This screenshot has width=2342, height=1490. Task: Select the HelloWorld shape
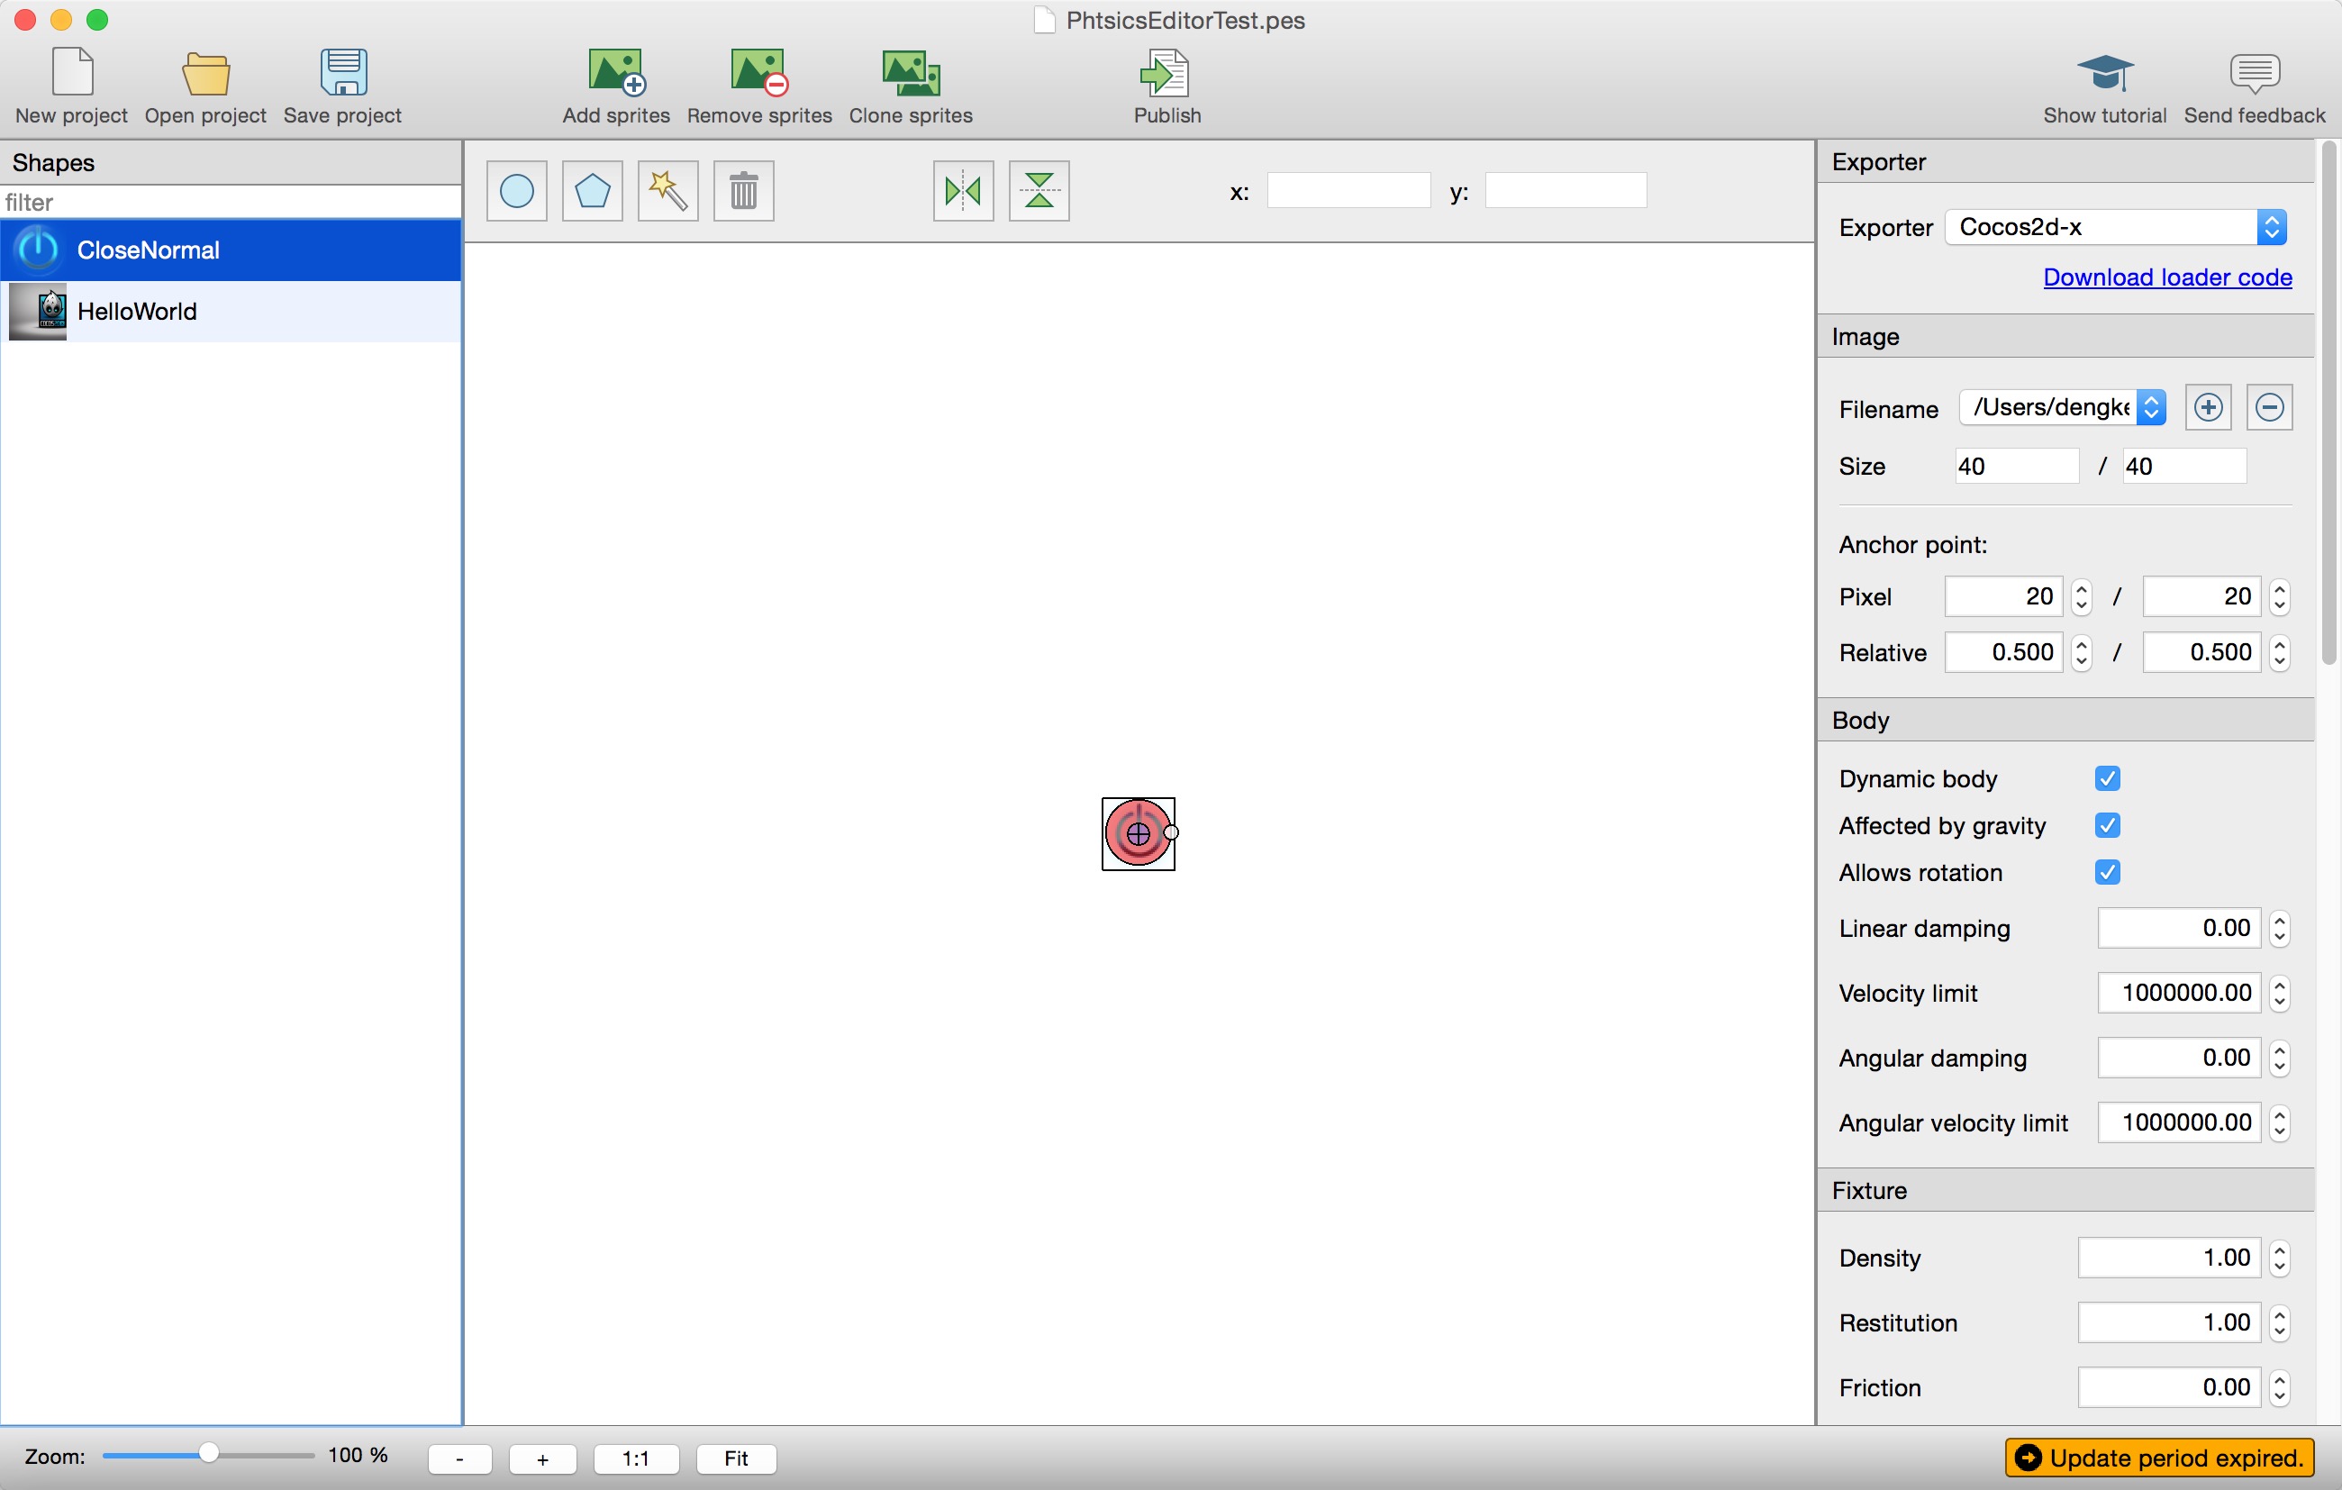231,311
